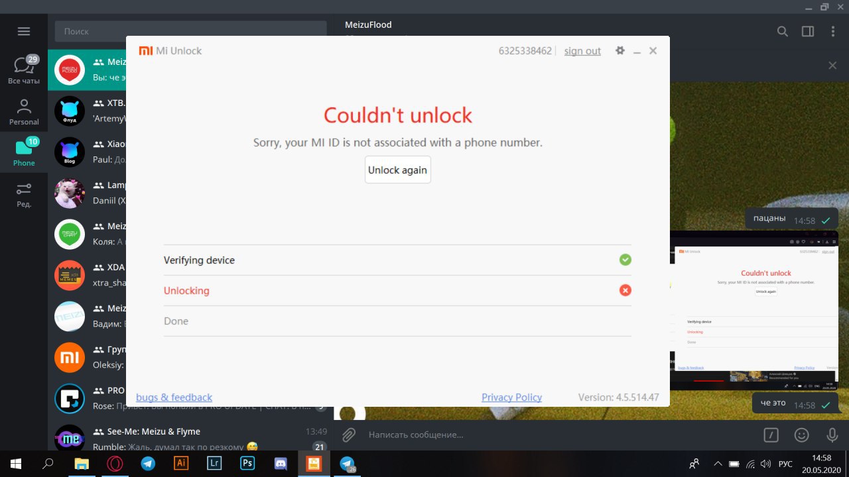This screenshot has width=849, height=477.
Task: Click Telegram search field 'Поиск'
Action: tap(191, 31)
